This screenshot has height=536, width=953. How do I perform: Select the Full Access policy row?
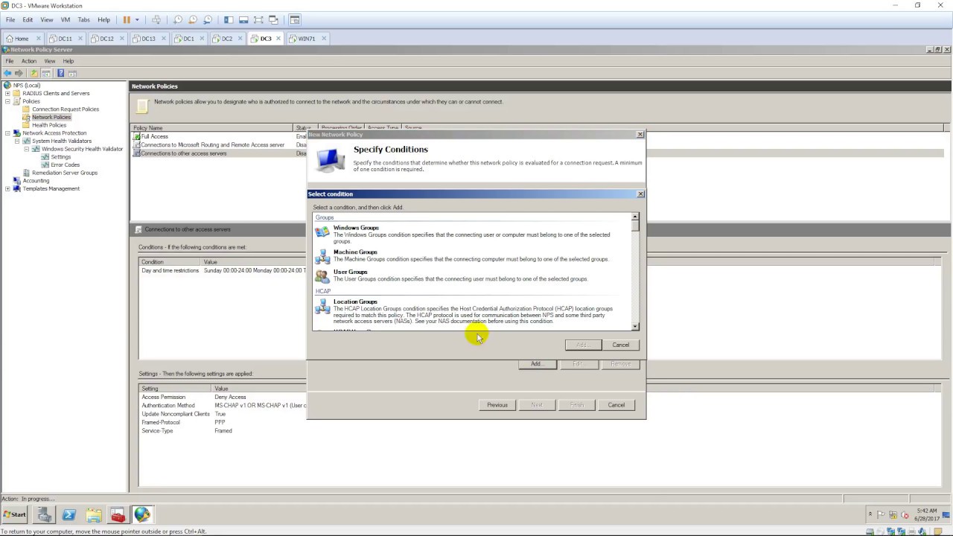pos(154,136)
